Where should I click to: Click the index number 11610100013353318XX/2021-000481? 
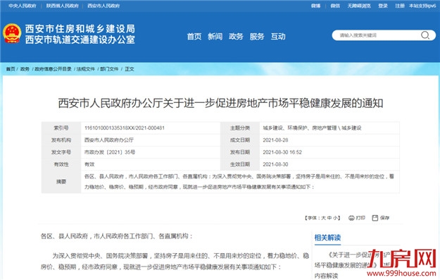coord(125,128)
